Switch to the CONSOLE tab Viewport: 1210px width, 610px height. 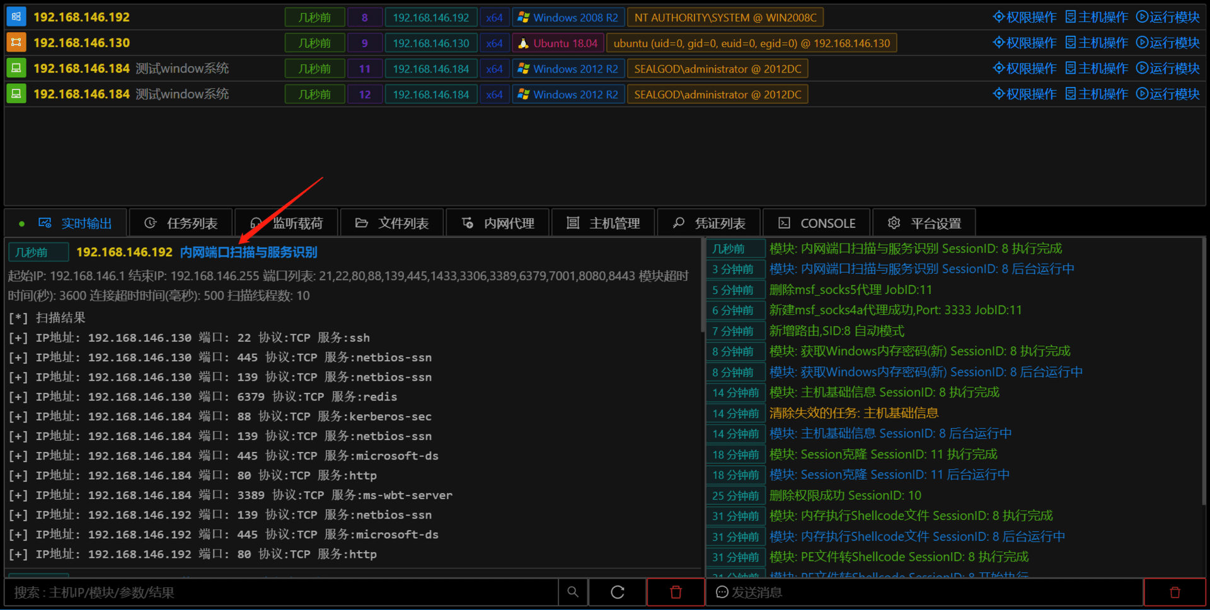tap(817, 223)
